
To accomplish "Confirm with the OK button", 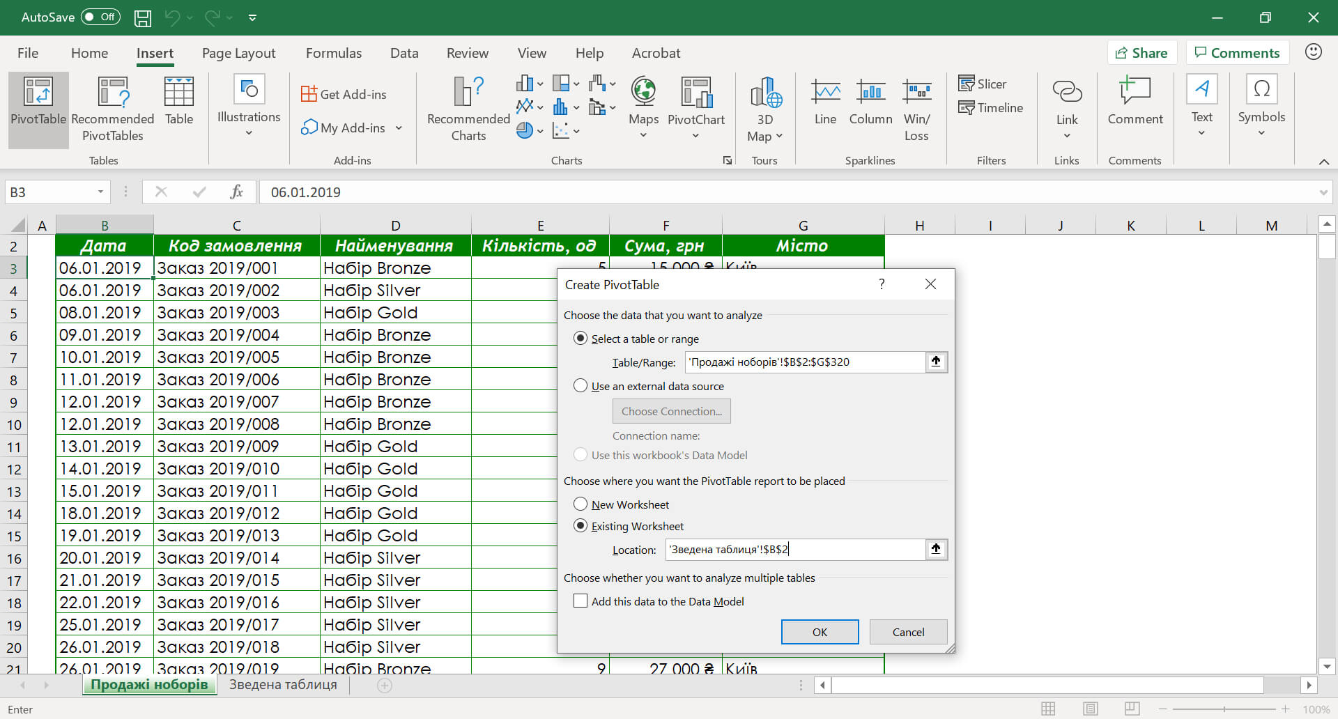I will click(x=820, y=632).
